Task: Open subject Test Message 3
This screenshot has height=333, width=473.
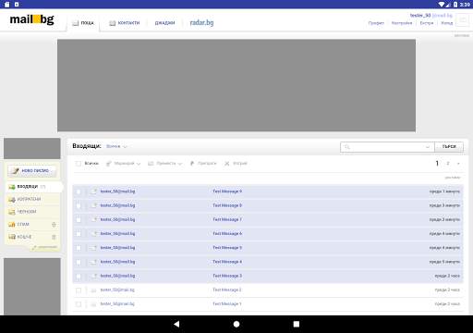Action: point(227,276)
